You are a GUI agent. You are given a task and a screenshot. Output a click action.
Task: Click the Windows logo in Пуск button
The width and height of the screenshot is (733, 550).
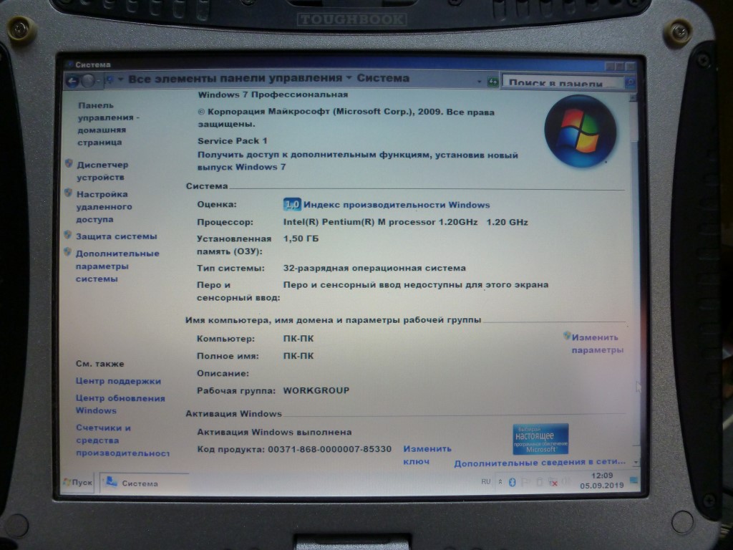67,482
